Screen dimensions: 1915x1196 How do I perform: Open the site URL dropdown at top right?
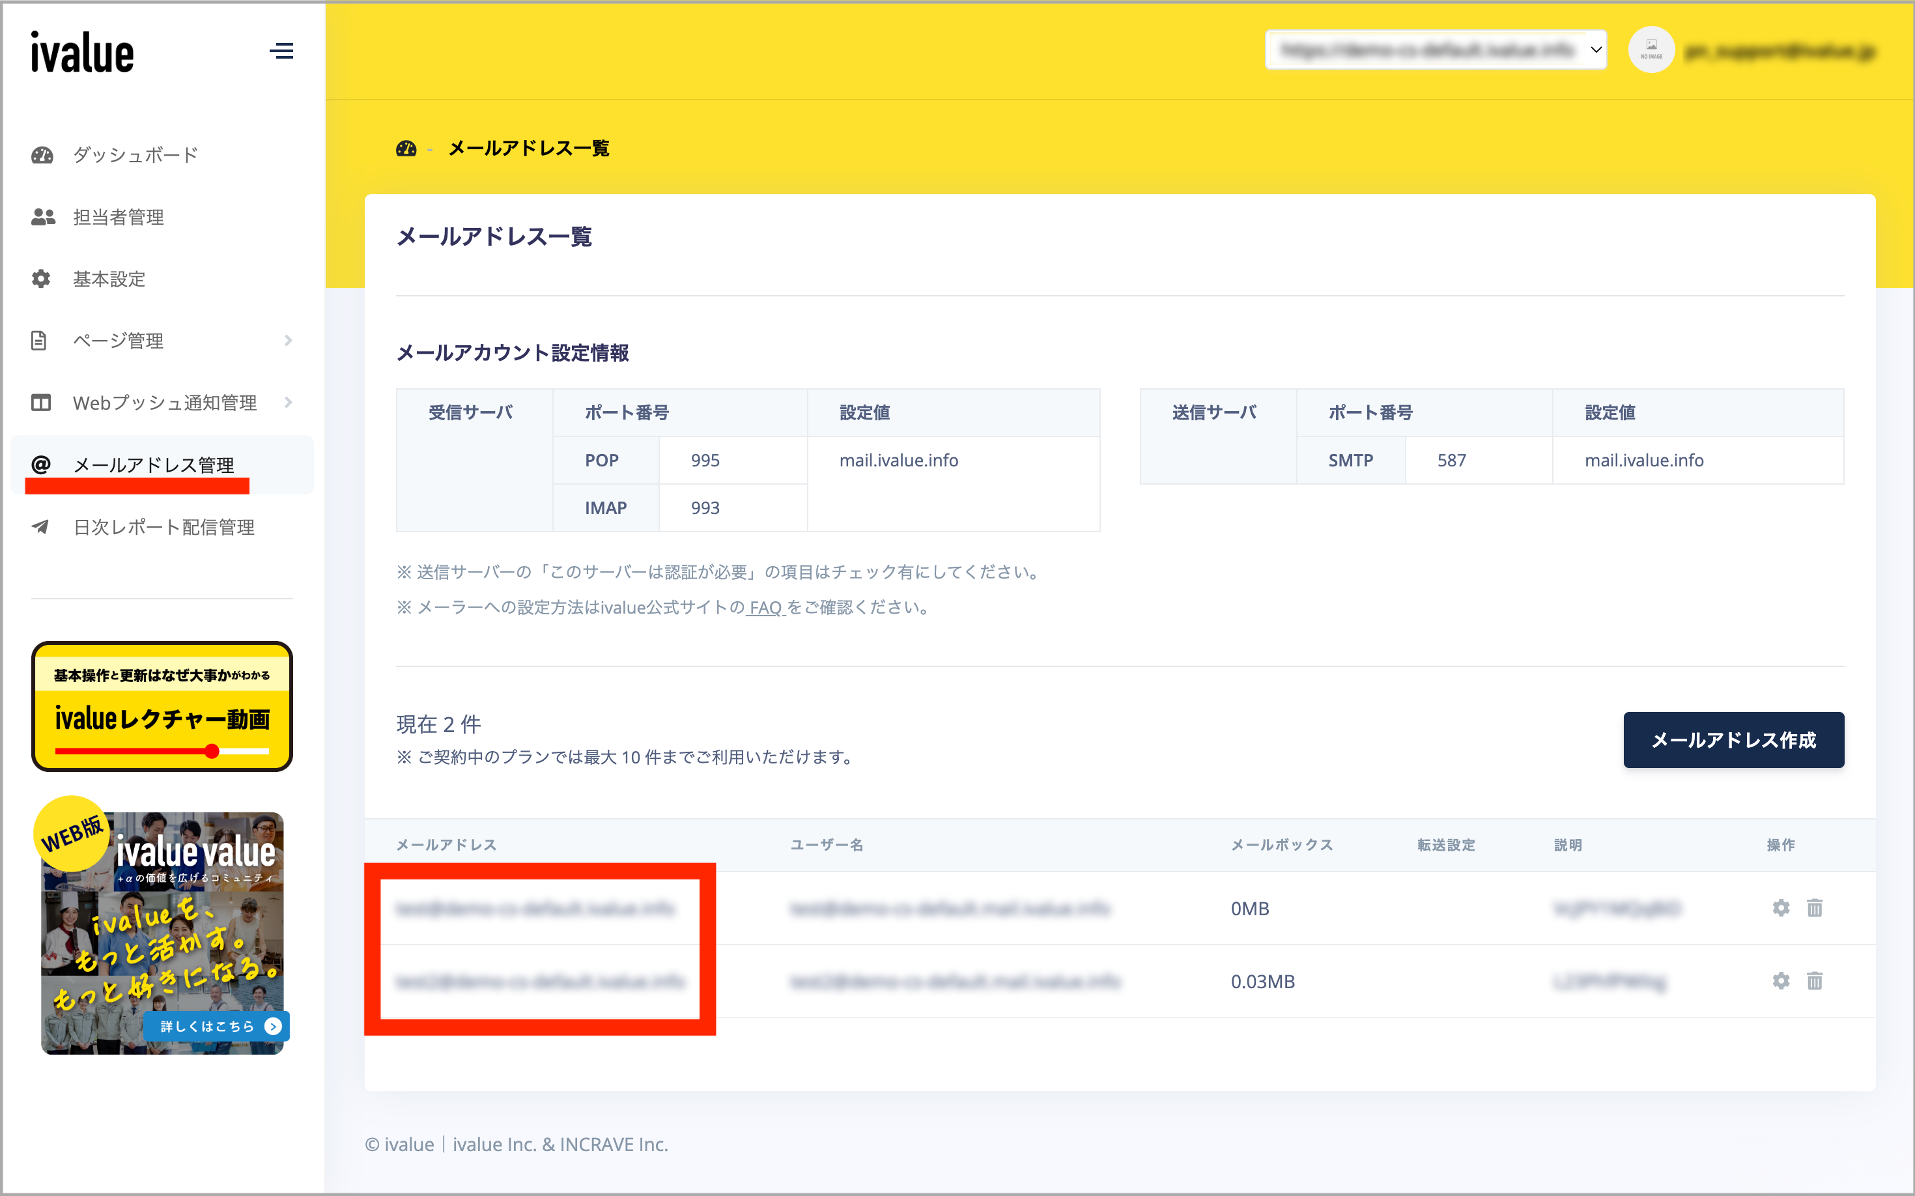coord(1436,49)
